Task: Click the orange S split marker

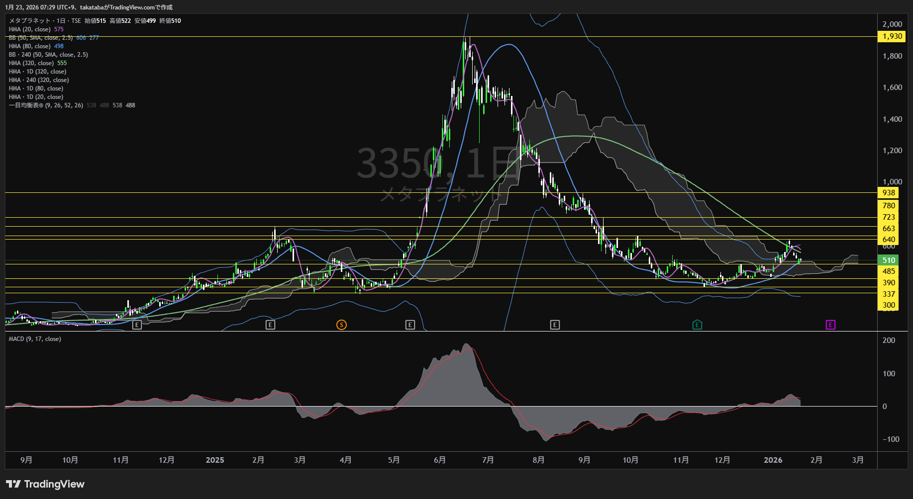Action: 341,325
